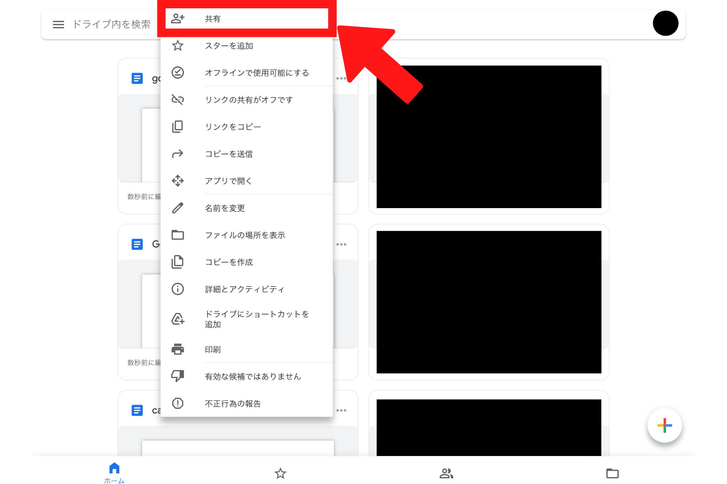Click the add-person share icon
This screenshot has width=727, height=484.
click(x=178, y=19)
